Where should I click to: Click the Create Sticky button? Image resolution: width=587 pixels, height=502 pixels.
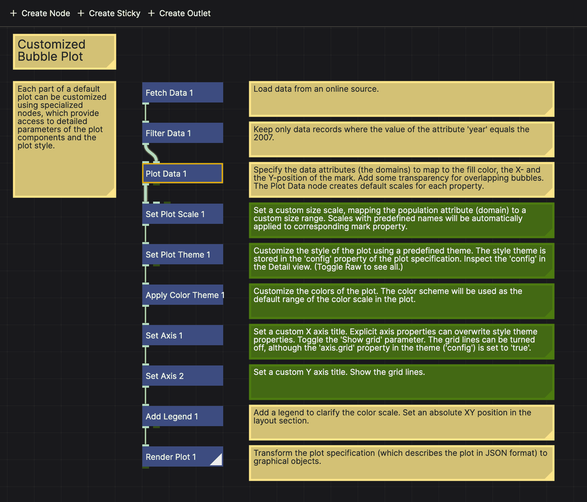[109, 13]
